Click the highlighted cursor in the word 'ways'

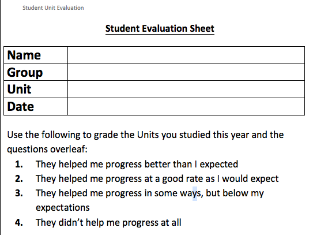(x=195, y=193)
